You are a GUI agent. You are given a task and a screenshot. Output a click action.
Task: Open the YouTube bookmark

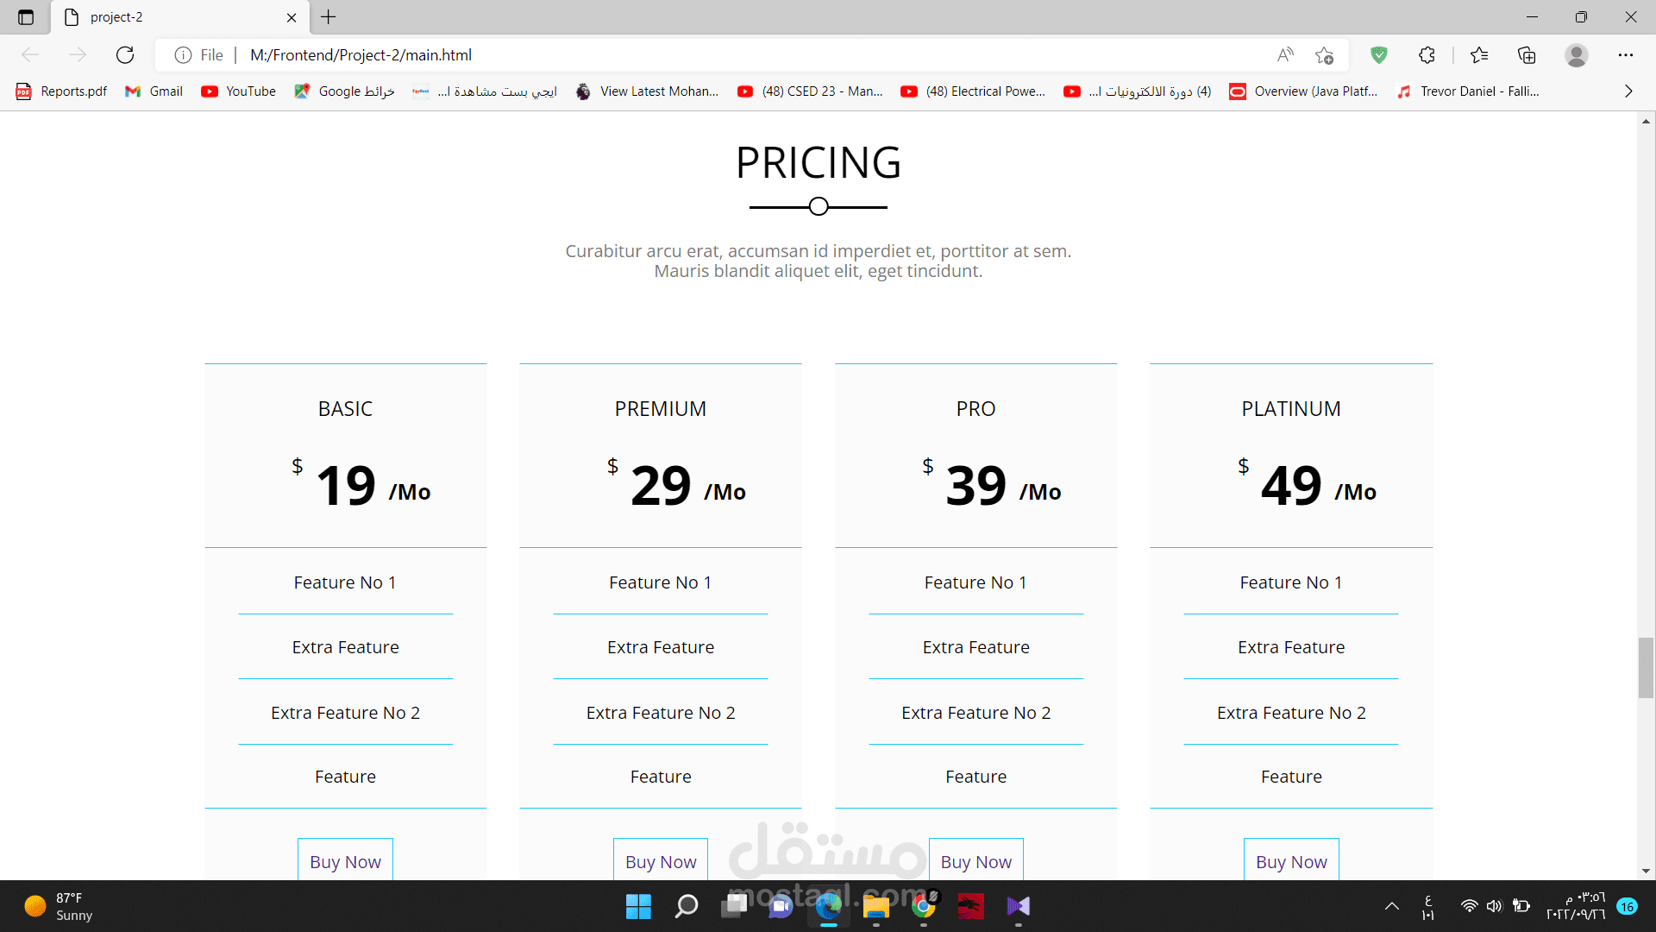coord(239,91)
